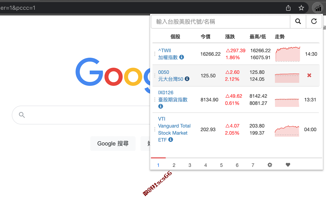Open the 加權指數 link
Image resolution: width=326 pixels, height=204 pixels.
[x=168, y=57]
